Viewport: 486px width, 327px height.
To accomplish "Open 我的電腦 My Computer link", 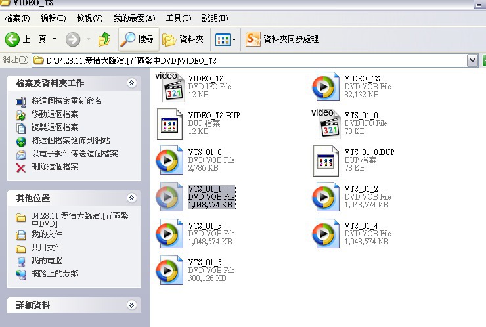I will tap(47, 261).
